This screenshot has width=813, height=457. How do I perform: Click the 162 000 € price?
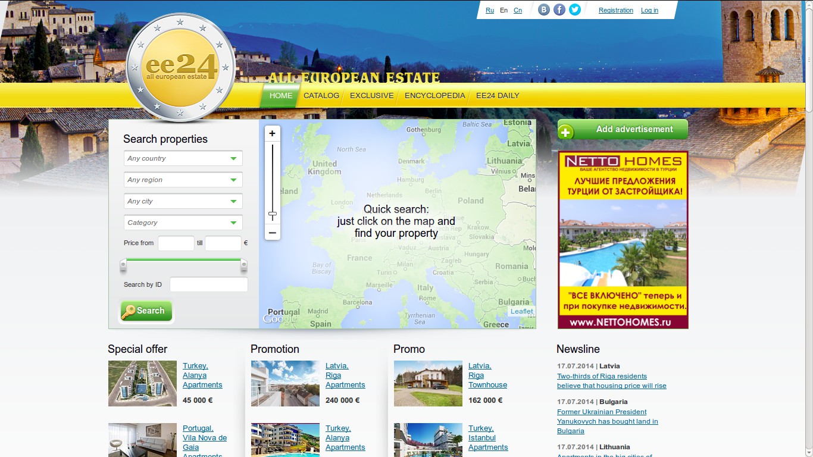(x=486, y=400)
